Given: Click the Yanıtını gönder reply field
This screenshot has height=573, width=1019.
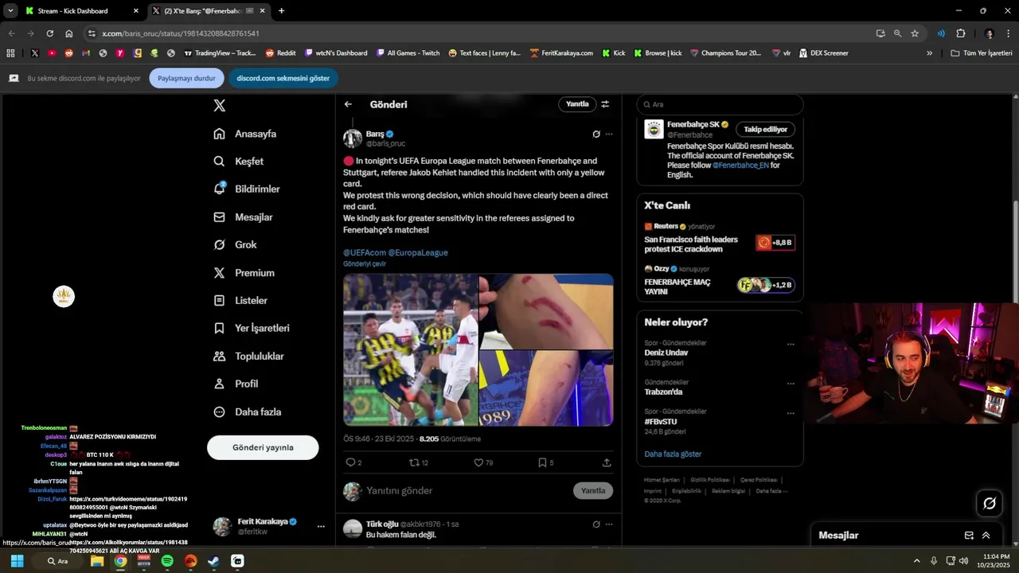Looking at the screenshot, I should coord(466,491).
